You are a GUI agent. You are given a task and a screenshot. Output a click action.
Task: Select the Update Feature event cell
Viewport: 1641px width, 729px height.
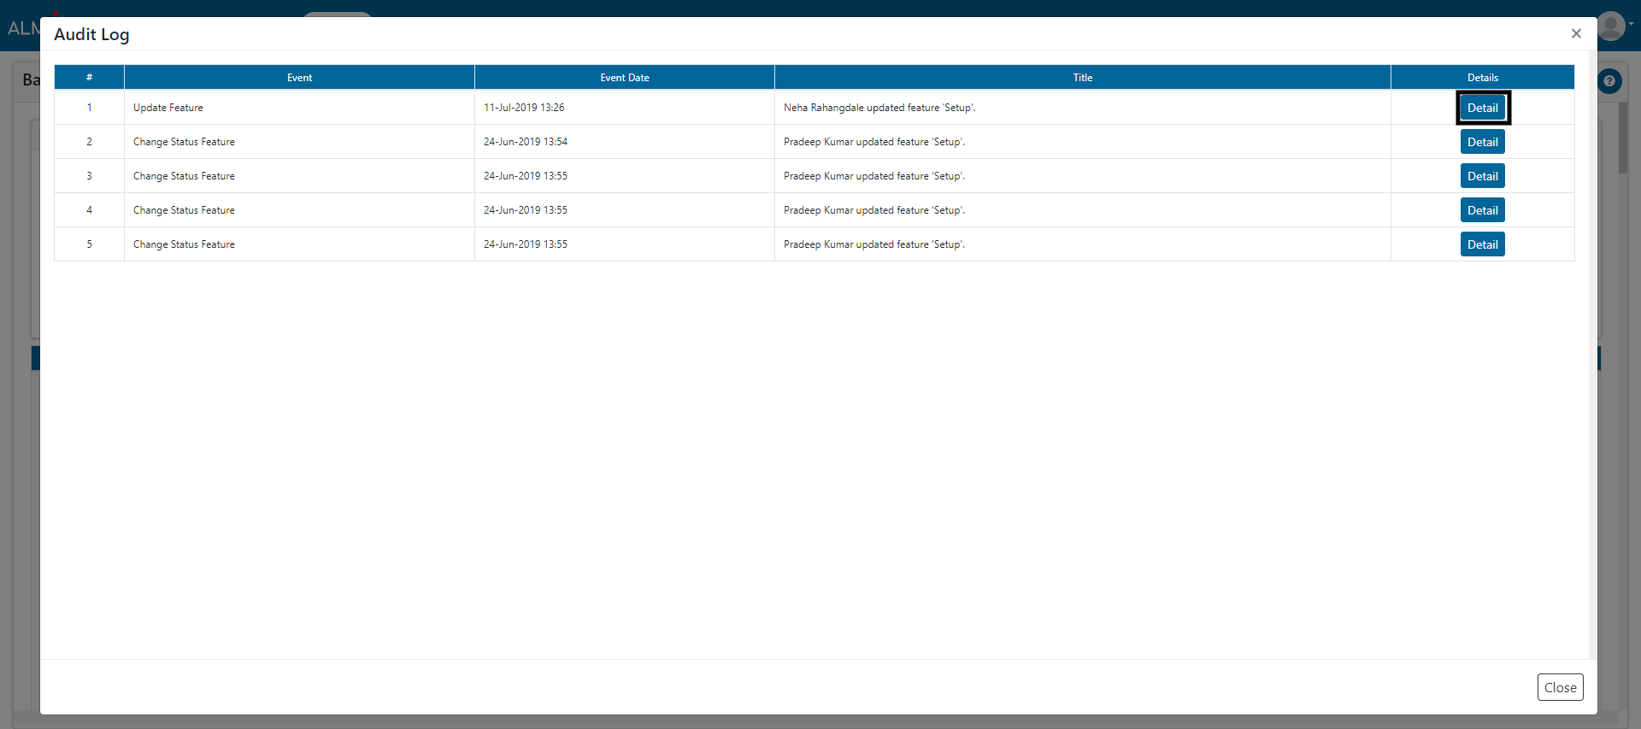click(168, 108)
